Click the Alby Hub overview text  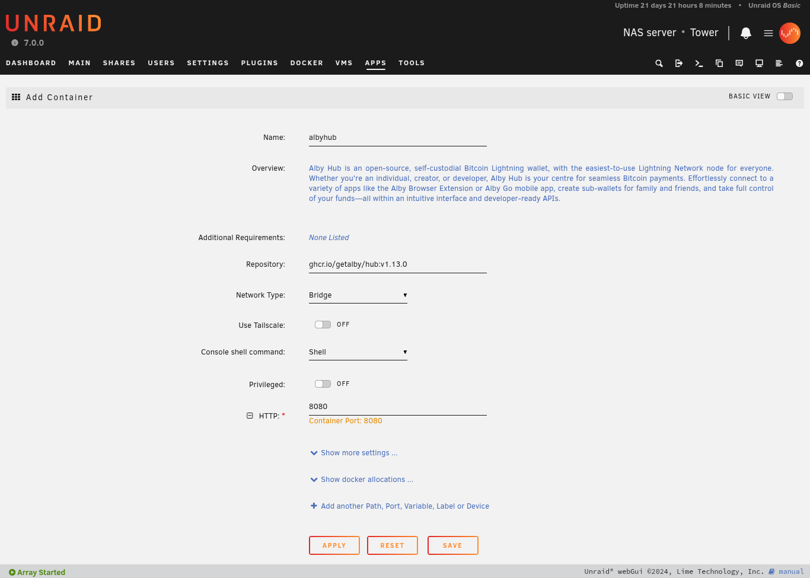pyautogui.click(x=541, y=183)
